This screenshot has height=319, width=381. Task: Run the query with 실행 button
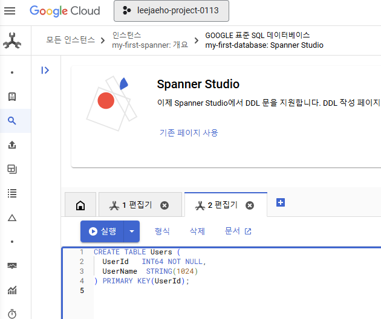[x=102, y=231]
